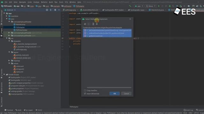Open the app run configuration dropdown
The width and height of the screenshot is (204, 114).
tap(139, 6)
